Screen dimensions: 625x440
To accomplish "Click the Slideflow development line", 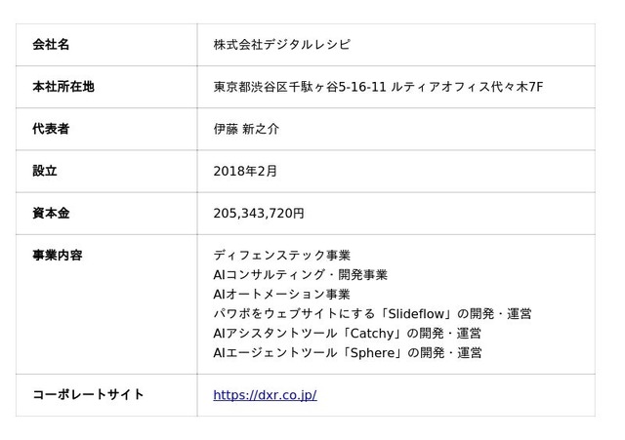I will (372, 313).
